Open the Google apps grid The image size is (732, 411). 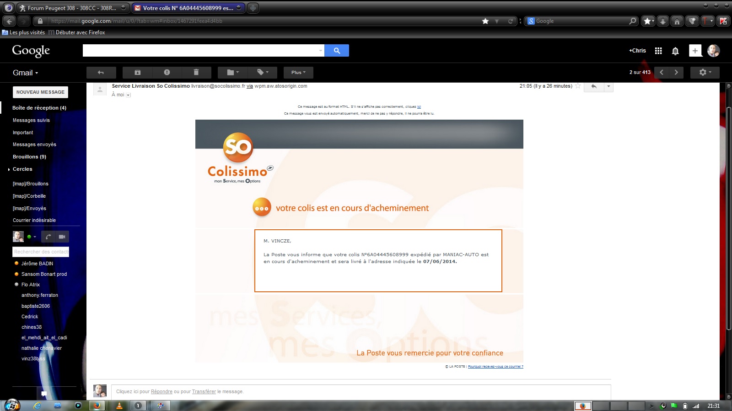pyautogui.click(x=658, y=51)
